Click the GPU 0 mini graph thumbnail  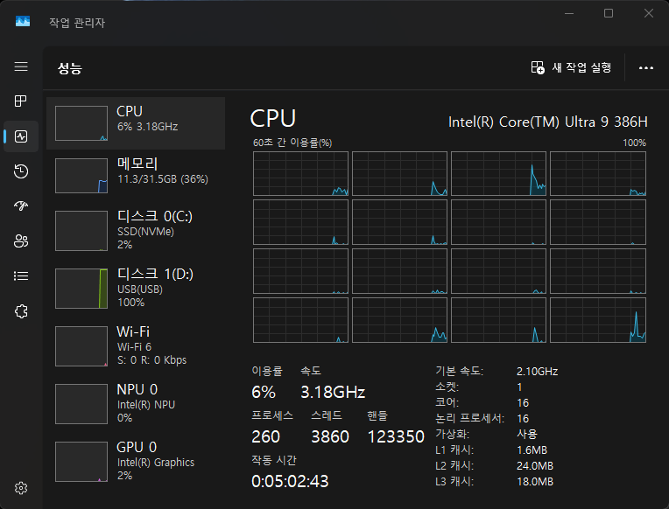pos(81,461)
